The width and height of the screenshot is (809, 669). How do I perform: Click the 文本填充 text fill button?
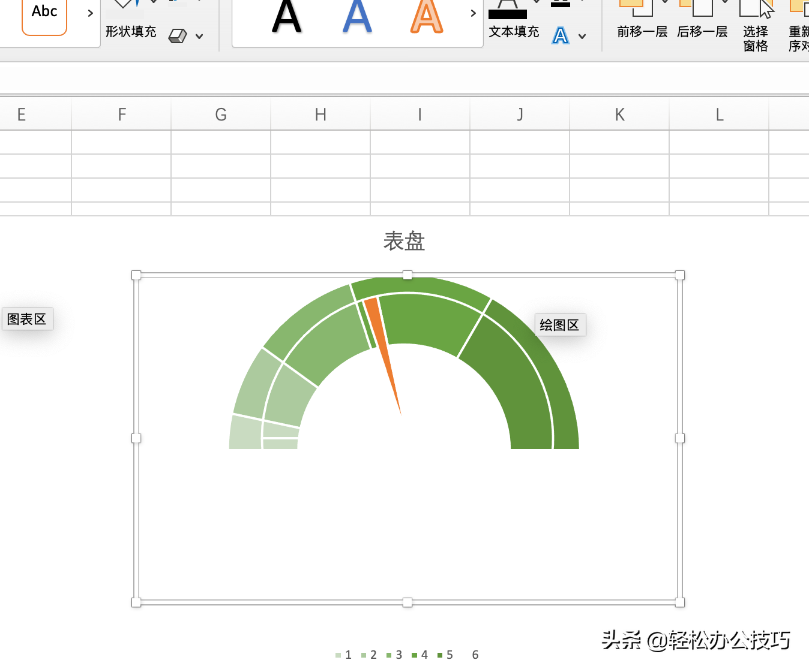[x=514, y=32]
